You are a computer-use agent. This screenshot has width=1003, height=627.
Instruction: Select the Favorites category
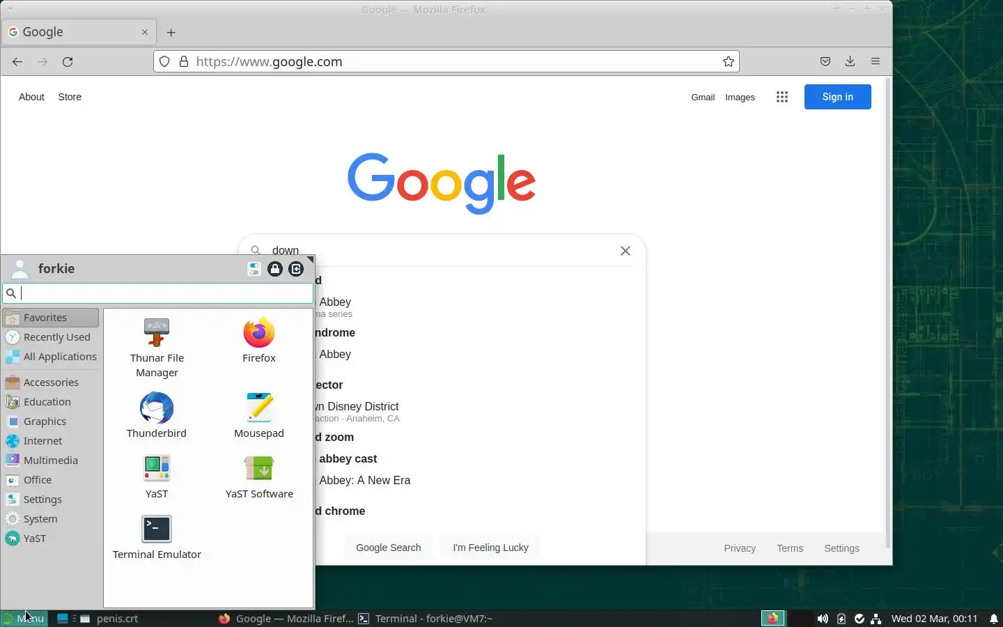pos(51,318)
